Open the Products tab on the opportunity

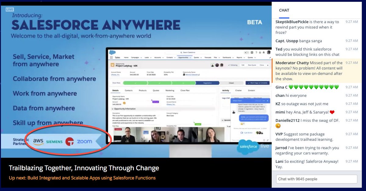click(x=143, y=90)
